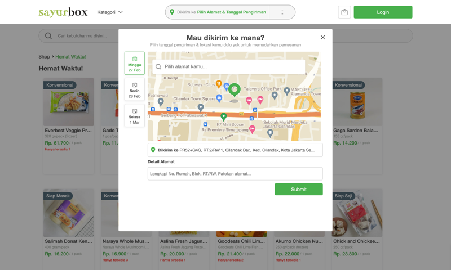Open the delivery time dropdown in header
Viewport: 451px width, 270px height.
click(282, 12)
